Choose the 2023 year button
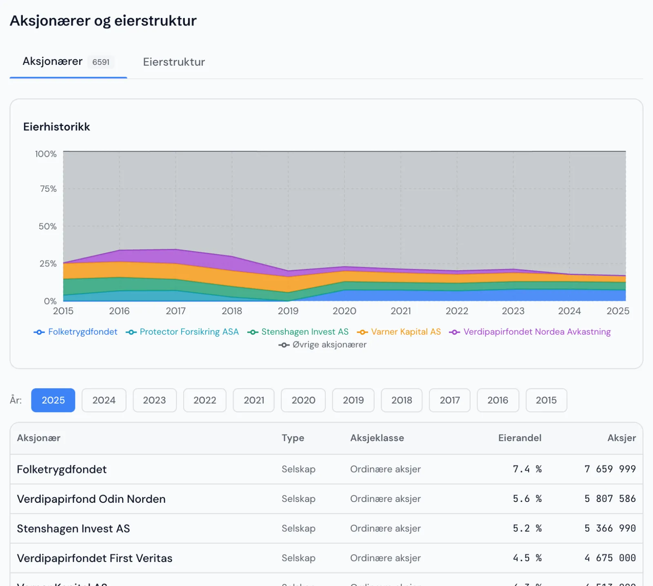Image resolution: width=653 pixels, height=586 pixels. pos(154,400)
